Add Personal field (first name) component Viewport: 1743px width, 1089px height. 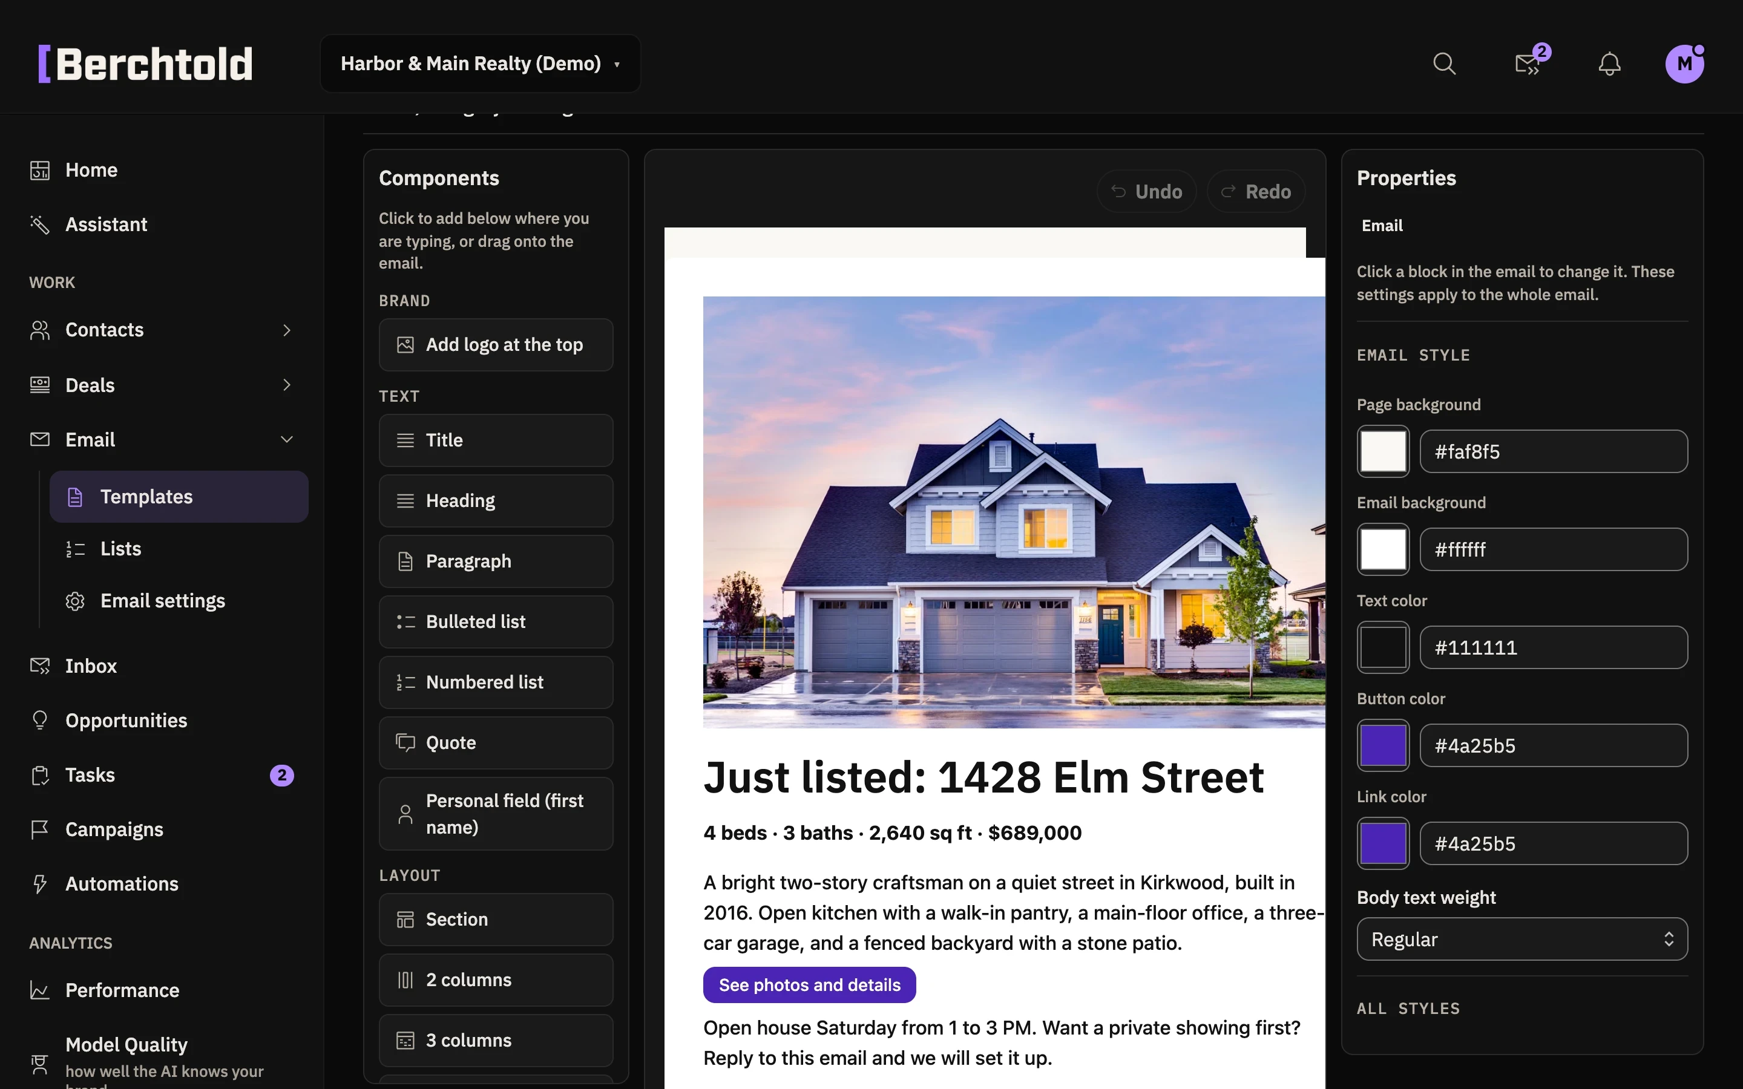[496, 814]
